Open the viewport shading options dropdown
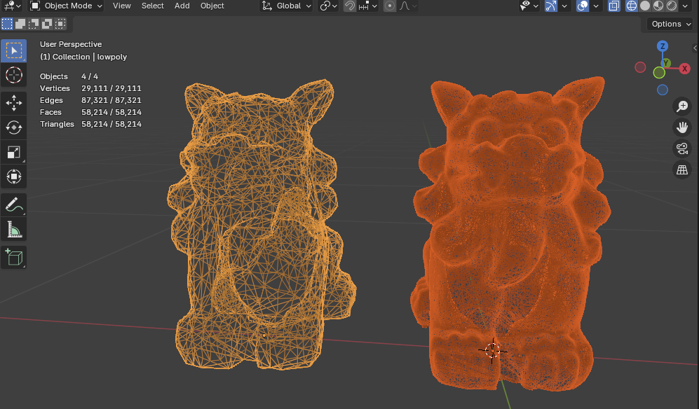 pyautogui.click(x=685, y=6)
